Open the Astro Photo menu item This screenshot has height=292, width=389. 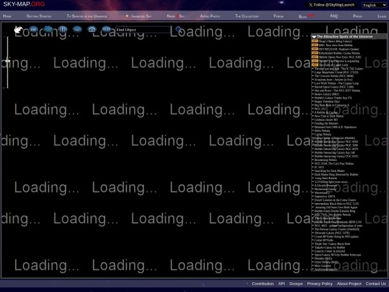(x=209, y=16)
